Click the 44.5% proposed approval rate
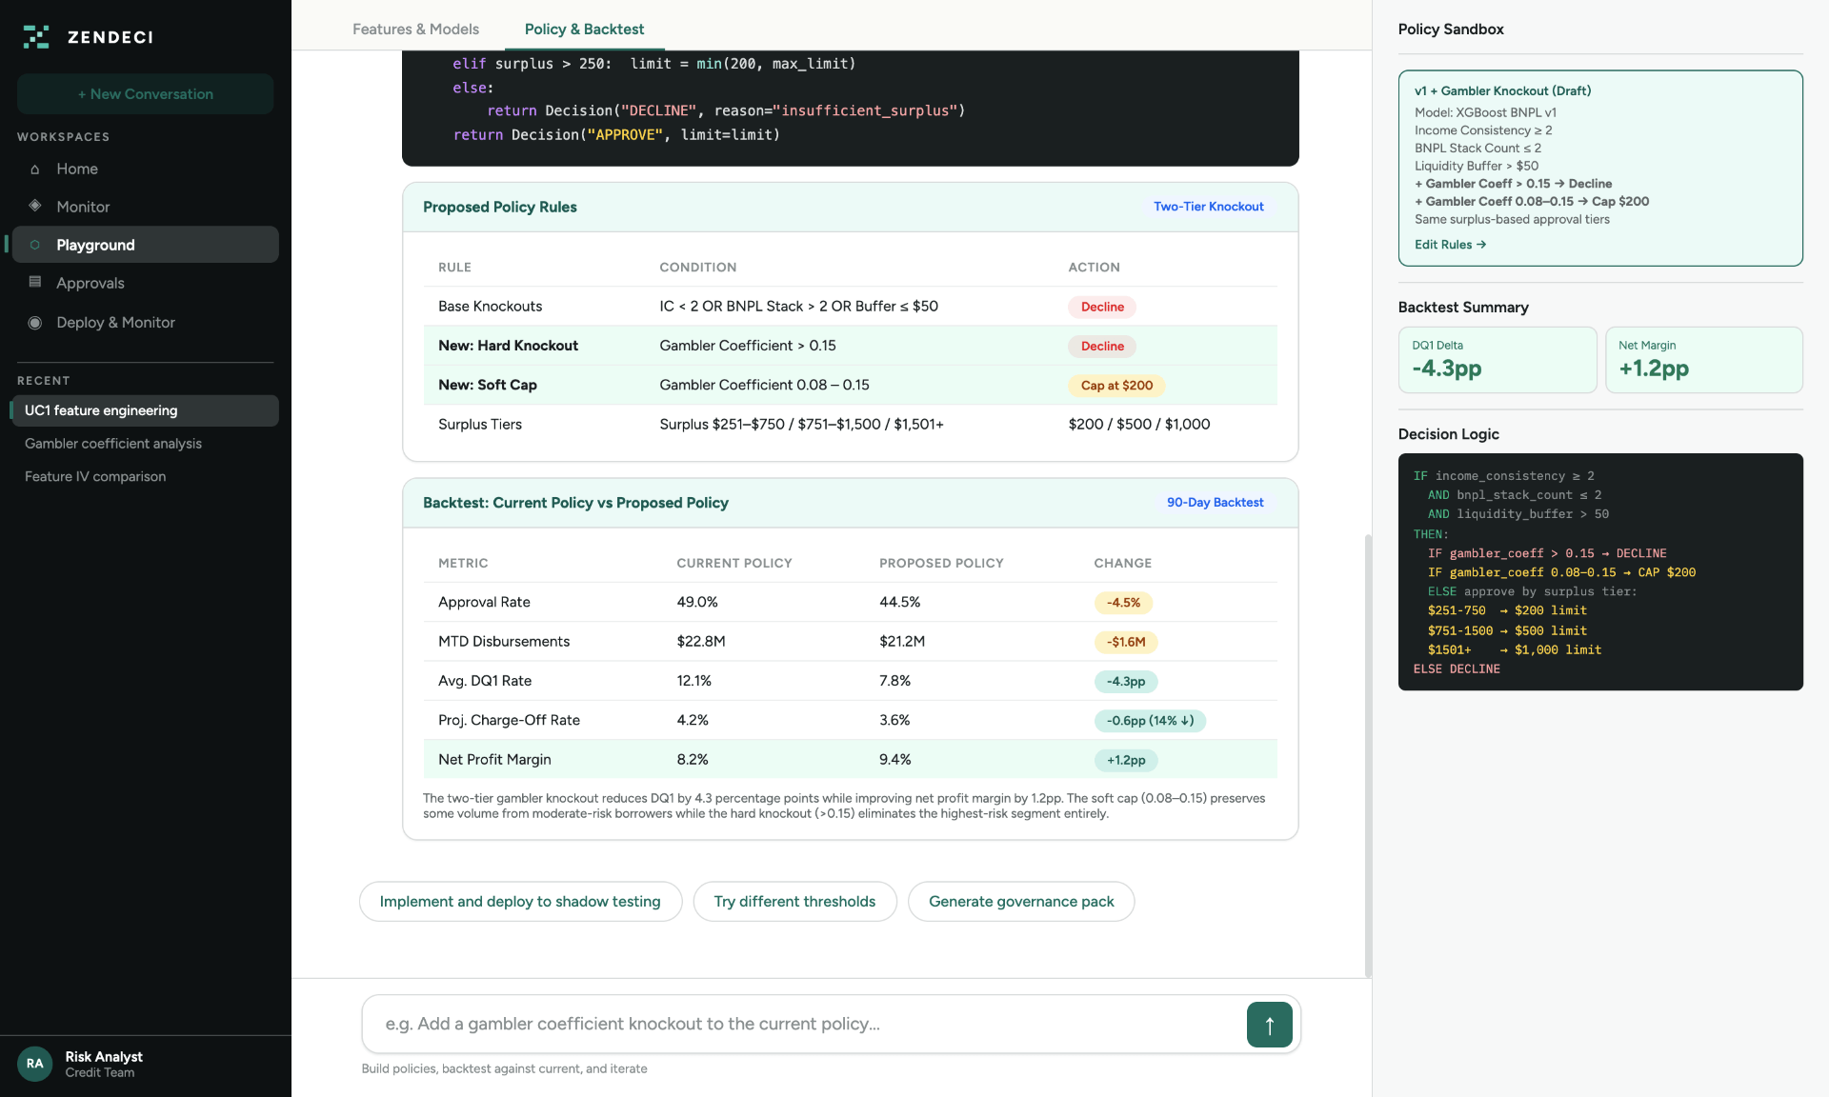Viewport: 1829px width, 1097px height. [x=899, y=603]
